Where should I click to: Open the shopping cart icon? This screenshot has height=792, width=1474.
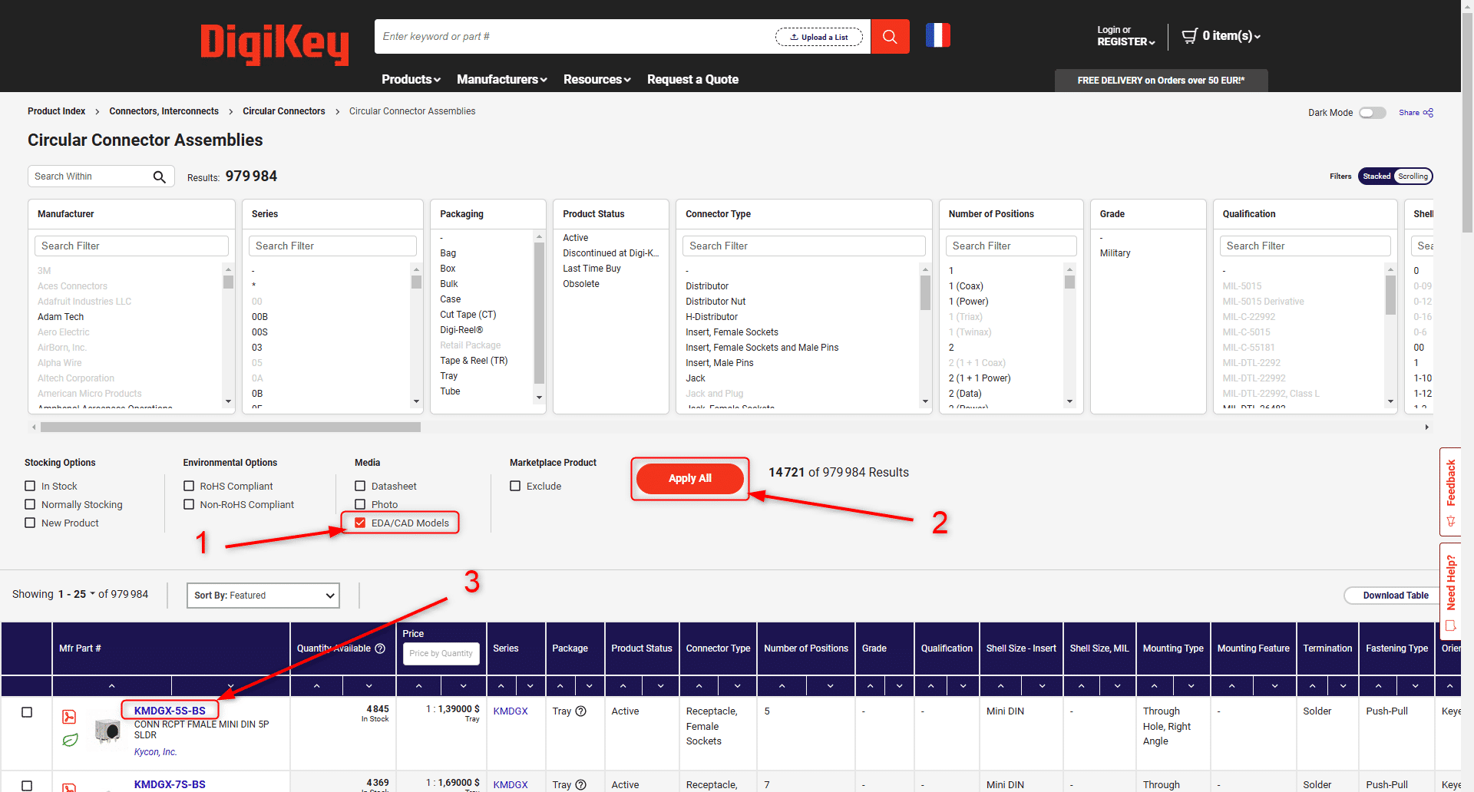click(1189, 35)
